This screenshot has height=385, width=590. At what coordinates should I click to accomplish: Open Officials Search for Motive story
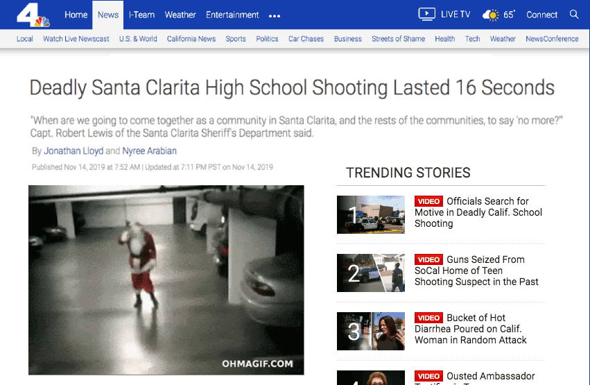click(x=478, y=212)
